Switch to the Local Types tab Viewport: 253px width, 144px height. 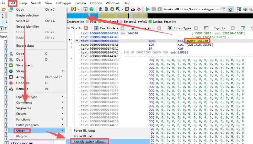tap(183, 28)
